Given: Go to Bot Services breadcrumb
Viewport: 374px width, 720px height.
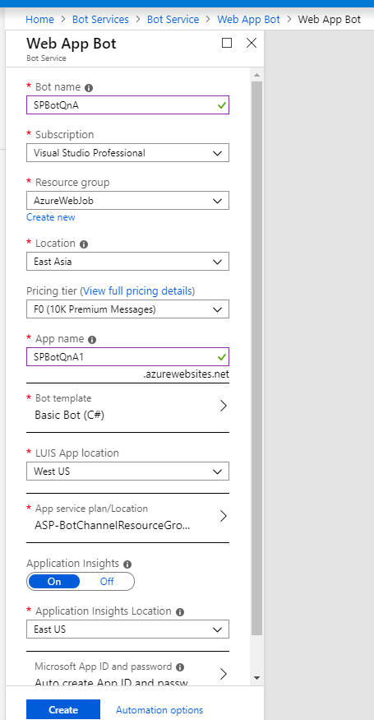Looking at the screenshot, I should 100,19.
